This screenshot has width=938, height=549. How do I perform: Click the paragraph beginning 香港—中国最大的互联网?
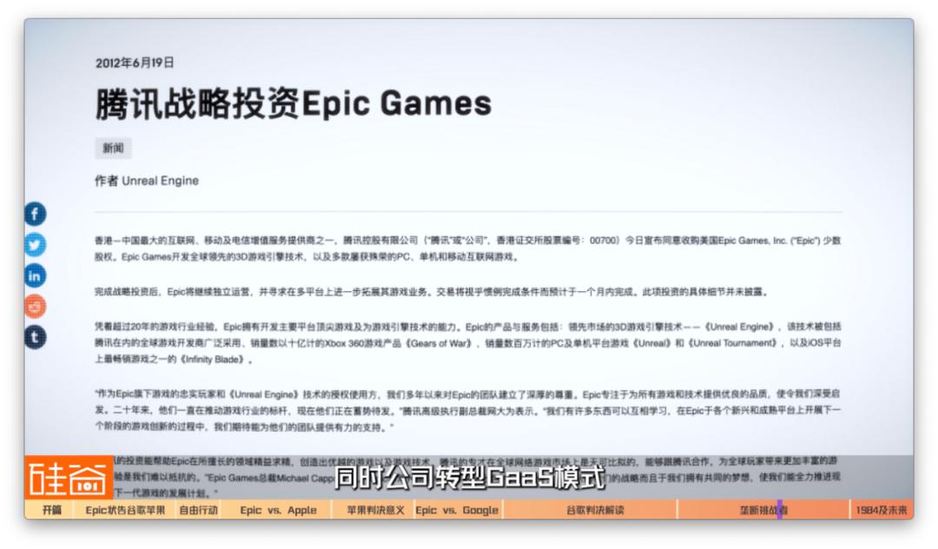468,248
